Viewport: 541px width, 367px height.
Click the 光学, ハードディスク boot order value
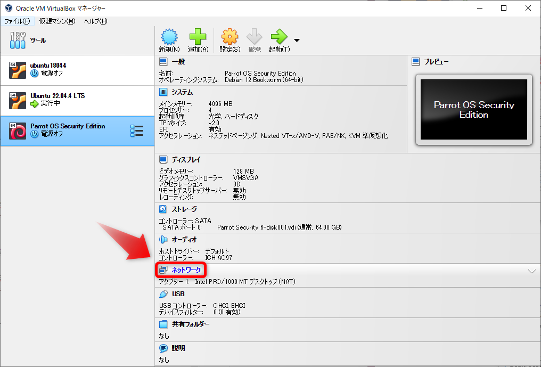click(233, 116)
